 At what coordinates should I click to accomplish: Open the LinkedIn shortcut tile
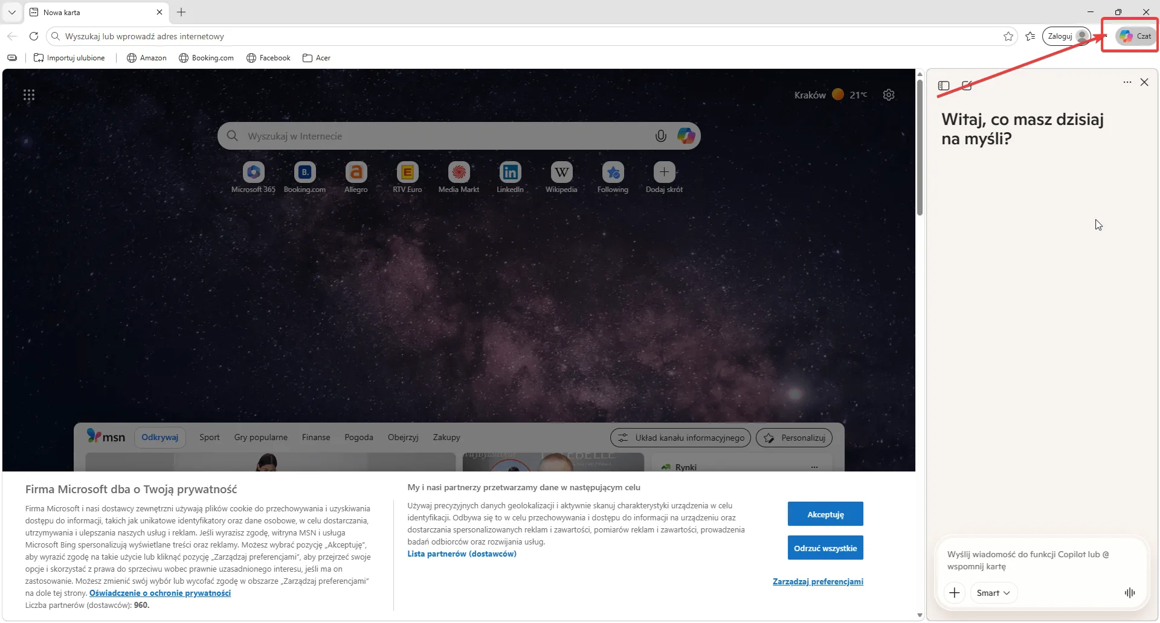point(510,177)
